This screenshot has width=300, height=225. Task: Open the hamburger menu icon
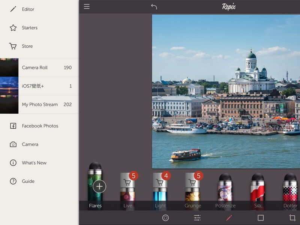87,6
